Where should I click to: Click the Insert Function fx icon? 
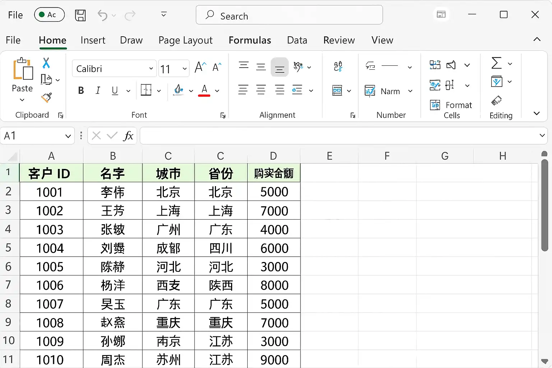point(128,136)
